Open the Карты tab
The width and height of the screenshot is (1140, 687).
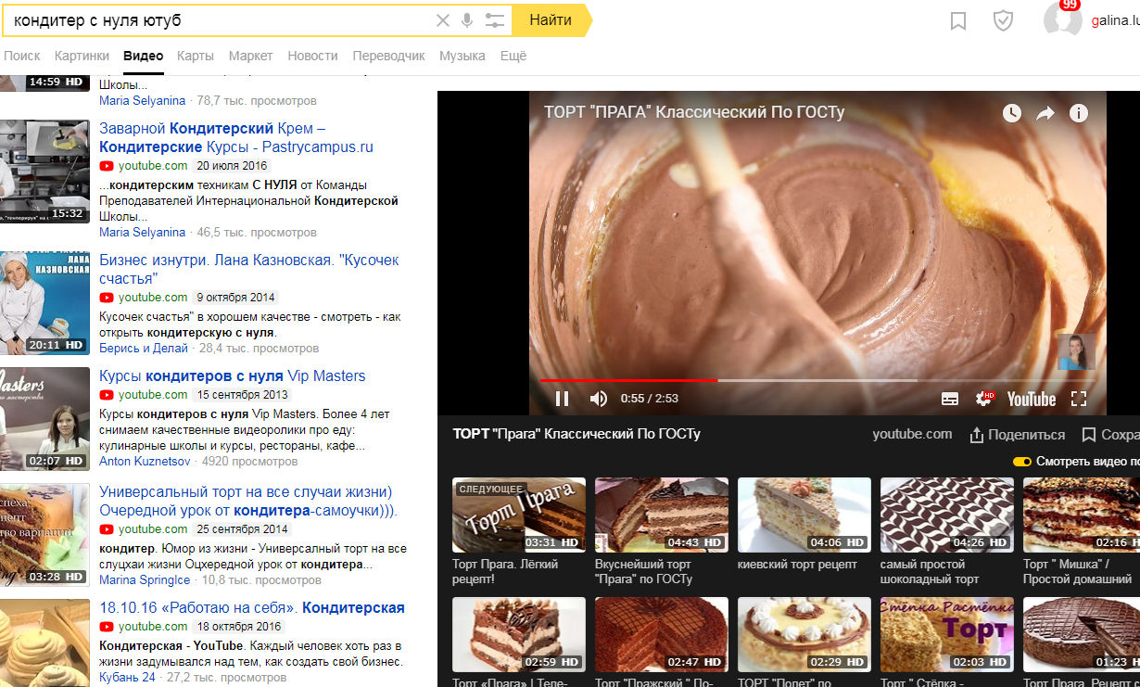[x=196, y=56]
